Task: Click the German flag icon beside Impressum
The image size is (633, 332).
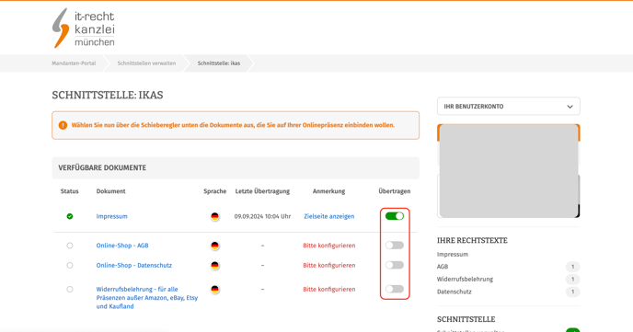Action: tap(214, 216)
